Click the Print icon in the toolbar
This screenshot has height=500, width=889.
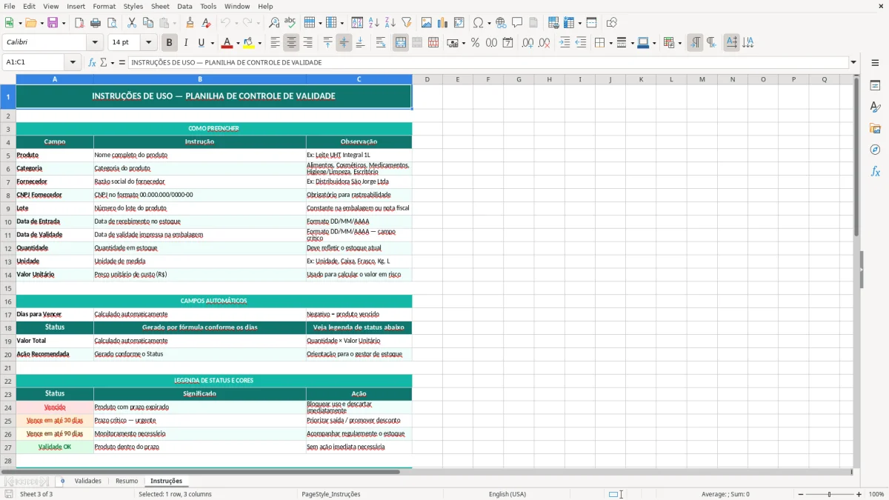[x=96, y=23]
